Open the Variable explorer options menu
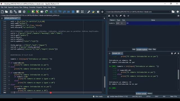The height and width of the screenshot is (101, 180). pos(178,16)
